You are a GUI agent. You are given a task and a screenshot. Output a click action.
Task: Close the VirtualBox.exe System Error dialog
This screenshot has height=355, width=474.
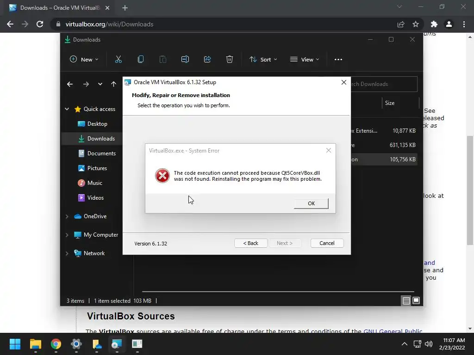(x=329, y=150)
